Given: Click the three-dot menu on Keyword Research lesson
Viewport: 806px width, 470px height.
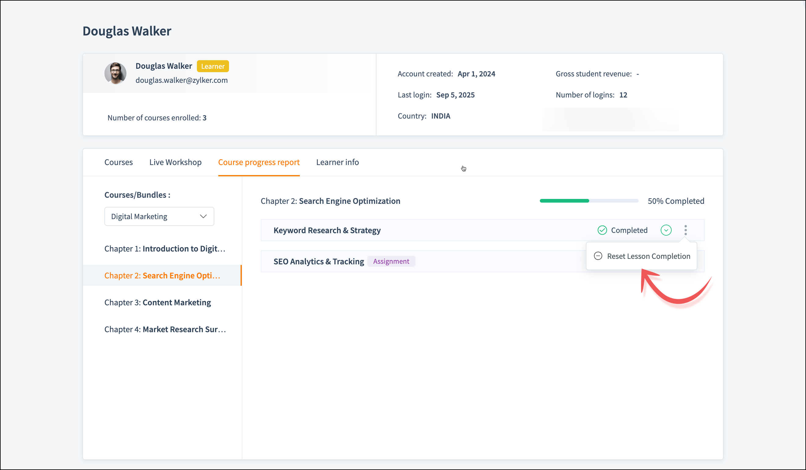Looking at the screenshot, I should [685, 230].
